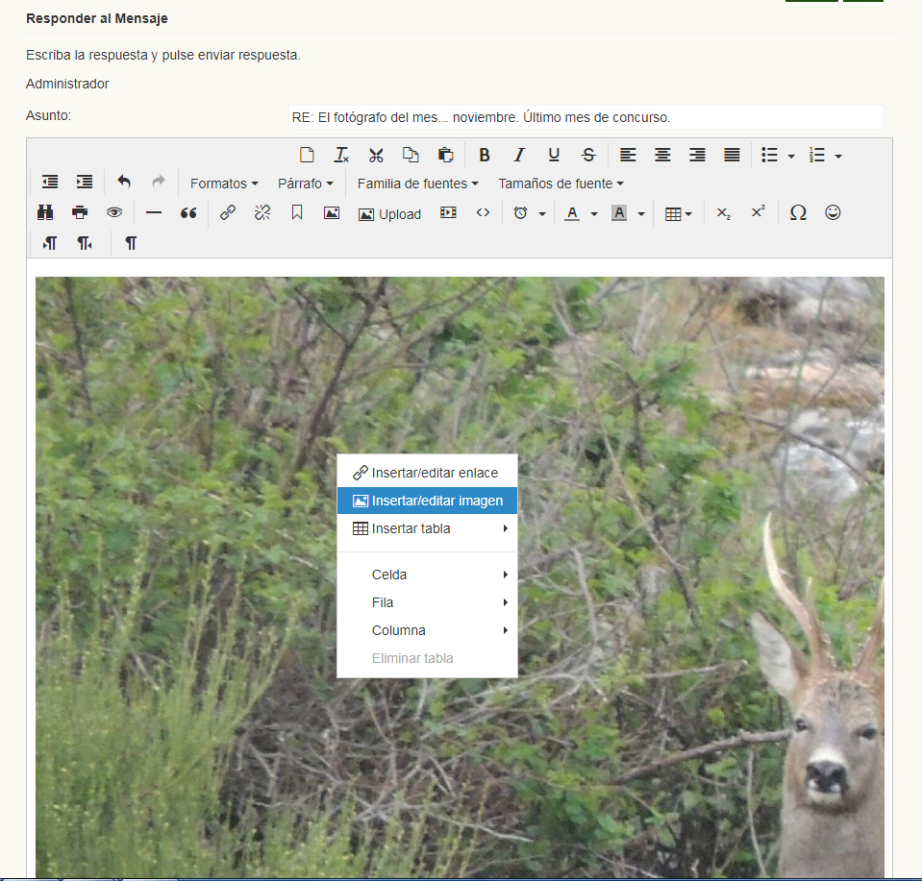Open the Párrafo dropdown

pyautogui.click(x=305, y=184)
